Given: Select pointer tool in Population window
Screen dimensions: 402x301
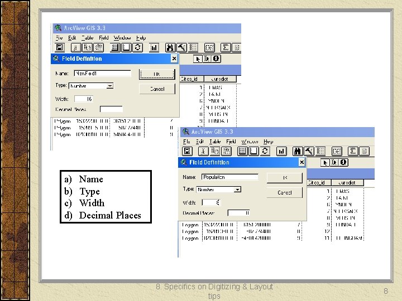Looking at the screenshot, I should point(325,163).
